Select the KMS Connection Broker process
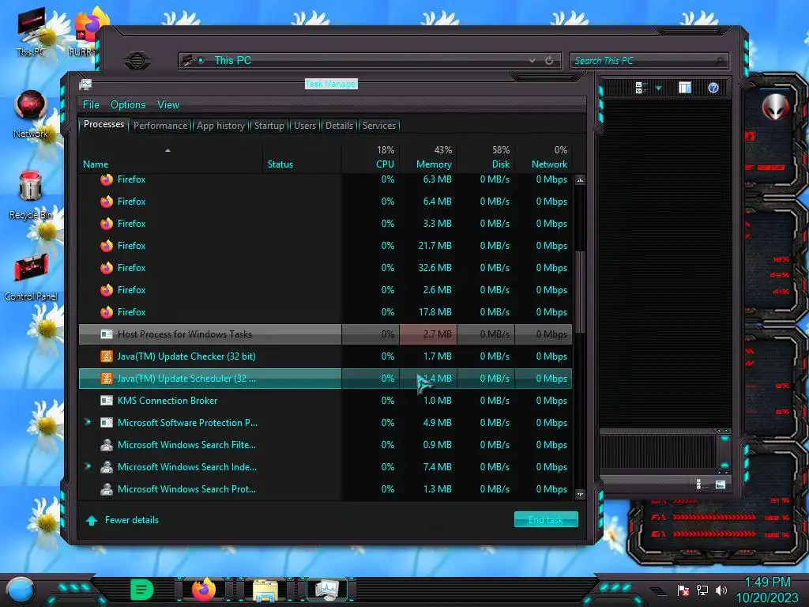Image resolution: width=809 pixels, height=607 pixels. tap(325, 401)
